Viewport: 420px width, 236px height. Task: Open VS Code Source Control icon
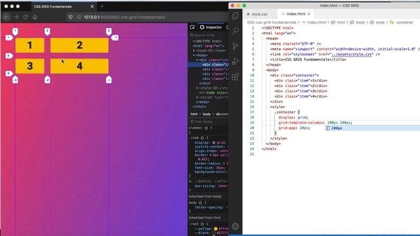tap(235, 47)
